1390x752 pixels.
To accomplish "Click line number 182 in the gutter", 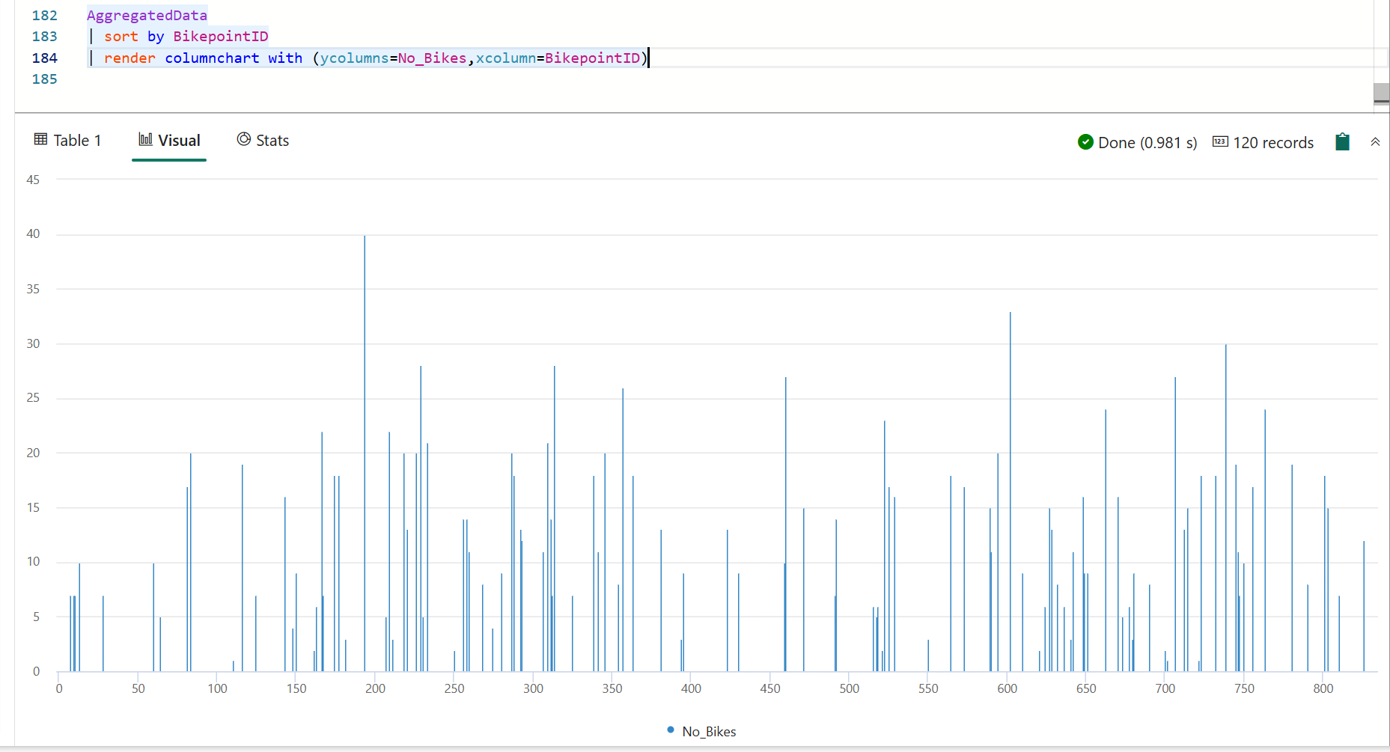I will 44,16.
